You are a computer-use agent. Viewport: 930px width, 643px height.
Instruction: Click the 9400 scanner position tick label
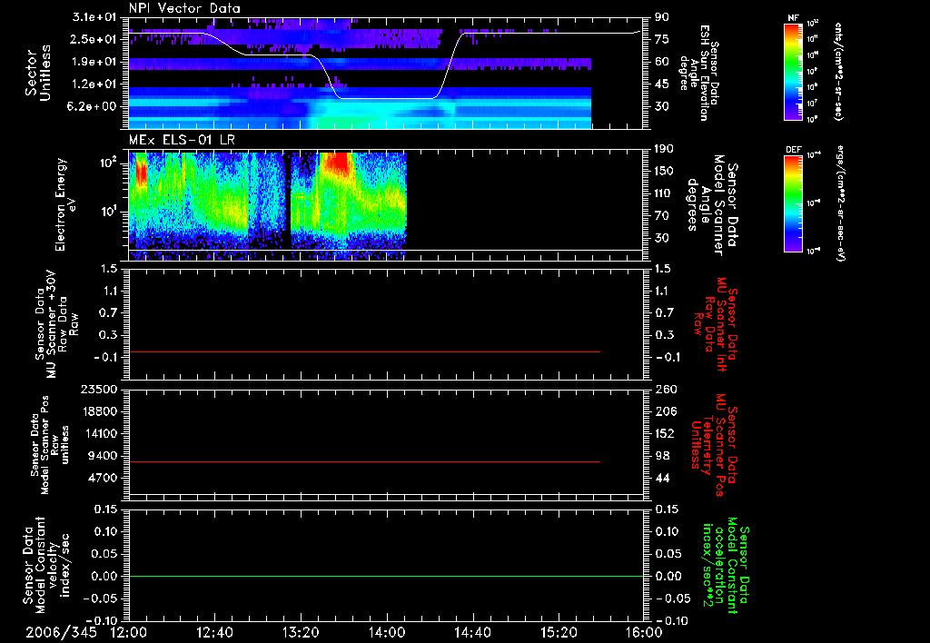pos(103,456)
